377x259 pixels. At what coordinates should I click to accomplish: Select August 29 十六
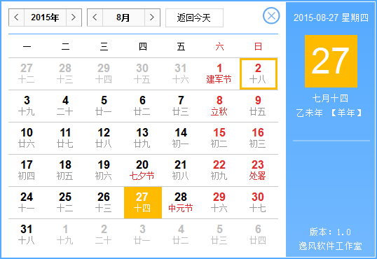[x=219, y=202]
